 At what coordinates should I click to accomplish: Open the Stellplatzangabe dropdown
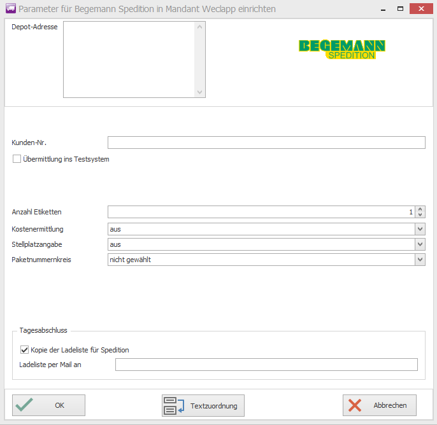[420, 245]
